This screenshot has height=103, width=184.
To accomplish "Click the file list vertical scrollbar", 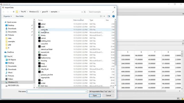I will pyautogui.click(x=115, y=43).
